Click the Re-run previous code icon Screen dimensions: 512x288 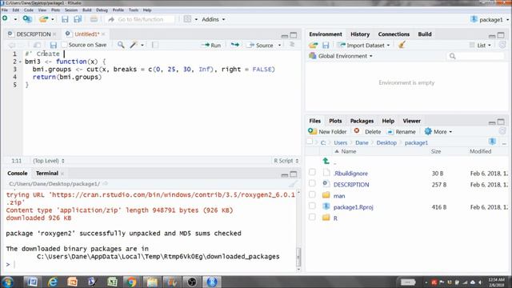click(x=234, y=45)
